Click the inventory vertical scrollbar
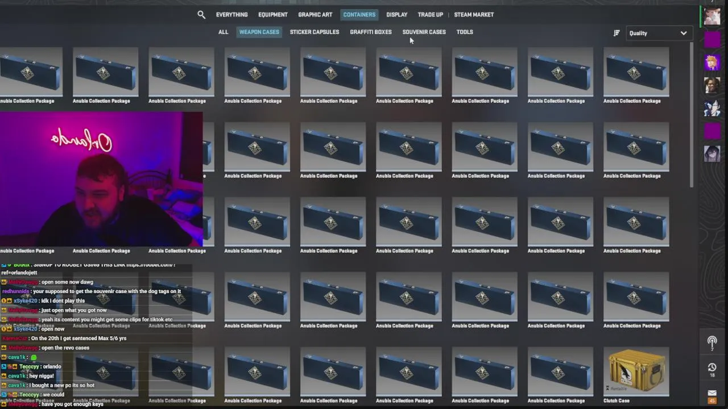The width and height of the screenshot is (728, 409). pyautogui.click(x=692, y=115)
